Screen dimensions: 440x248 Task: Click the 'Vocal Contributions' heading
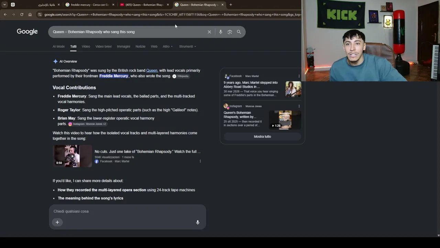(74, 87)
